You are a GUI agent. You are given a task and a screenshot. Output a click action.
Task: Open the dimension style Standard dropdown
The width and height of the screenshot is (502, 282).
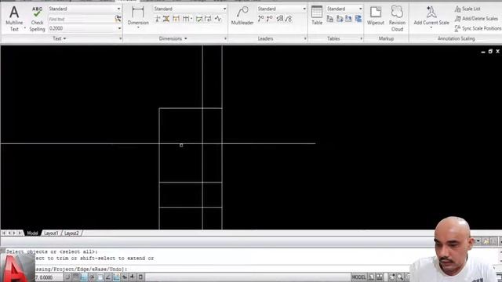190,9
